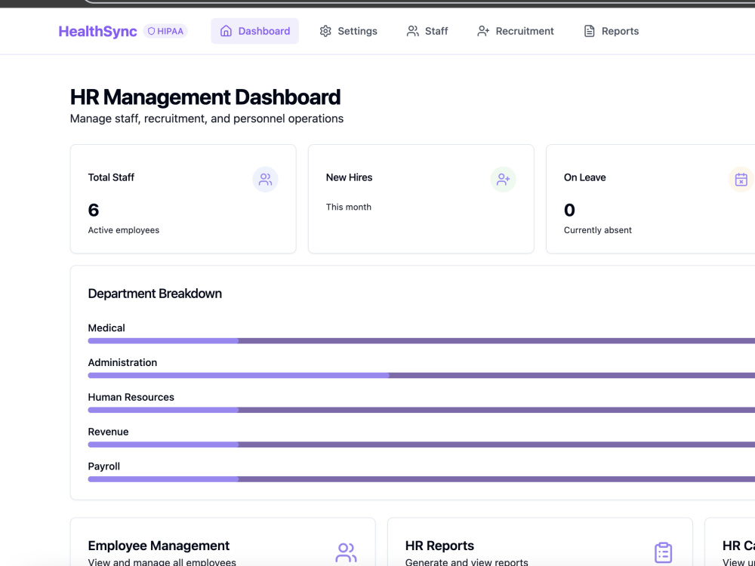Select the Total Staff count 6

94,211
